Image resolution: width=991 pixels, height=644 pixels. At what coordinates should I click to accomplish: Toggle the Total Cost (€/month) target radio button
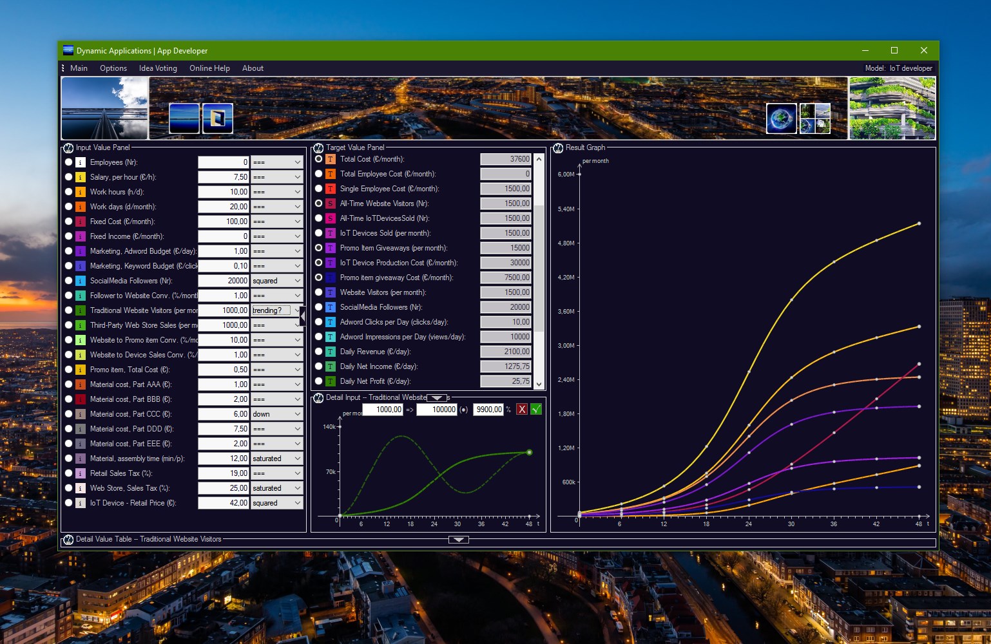[318, 159]
